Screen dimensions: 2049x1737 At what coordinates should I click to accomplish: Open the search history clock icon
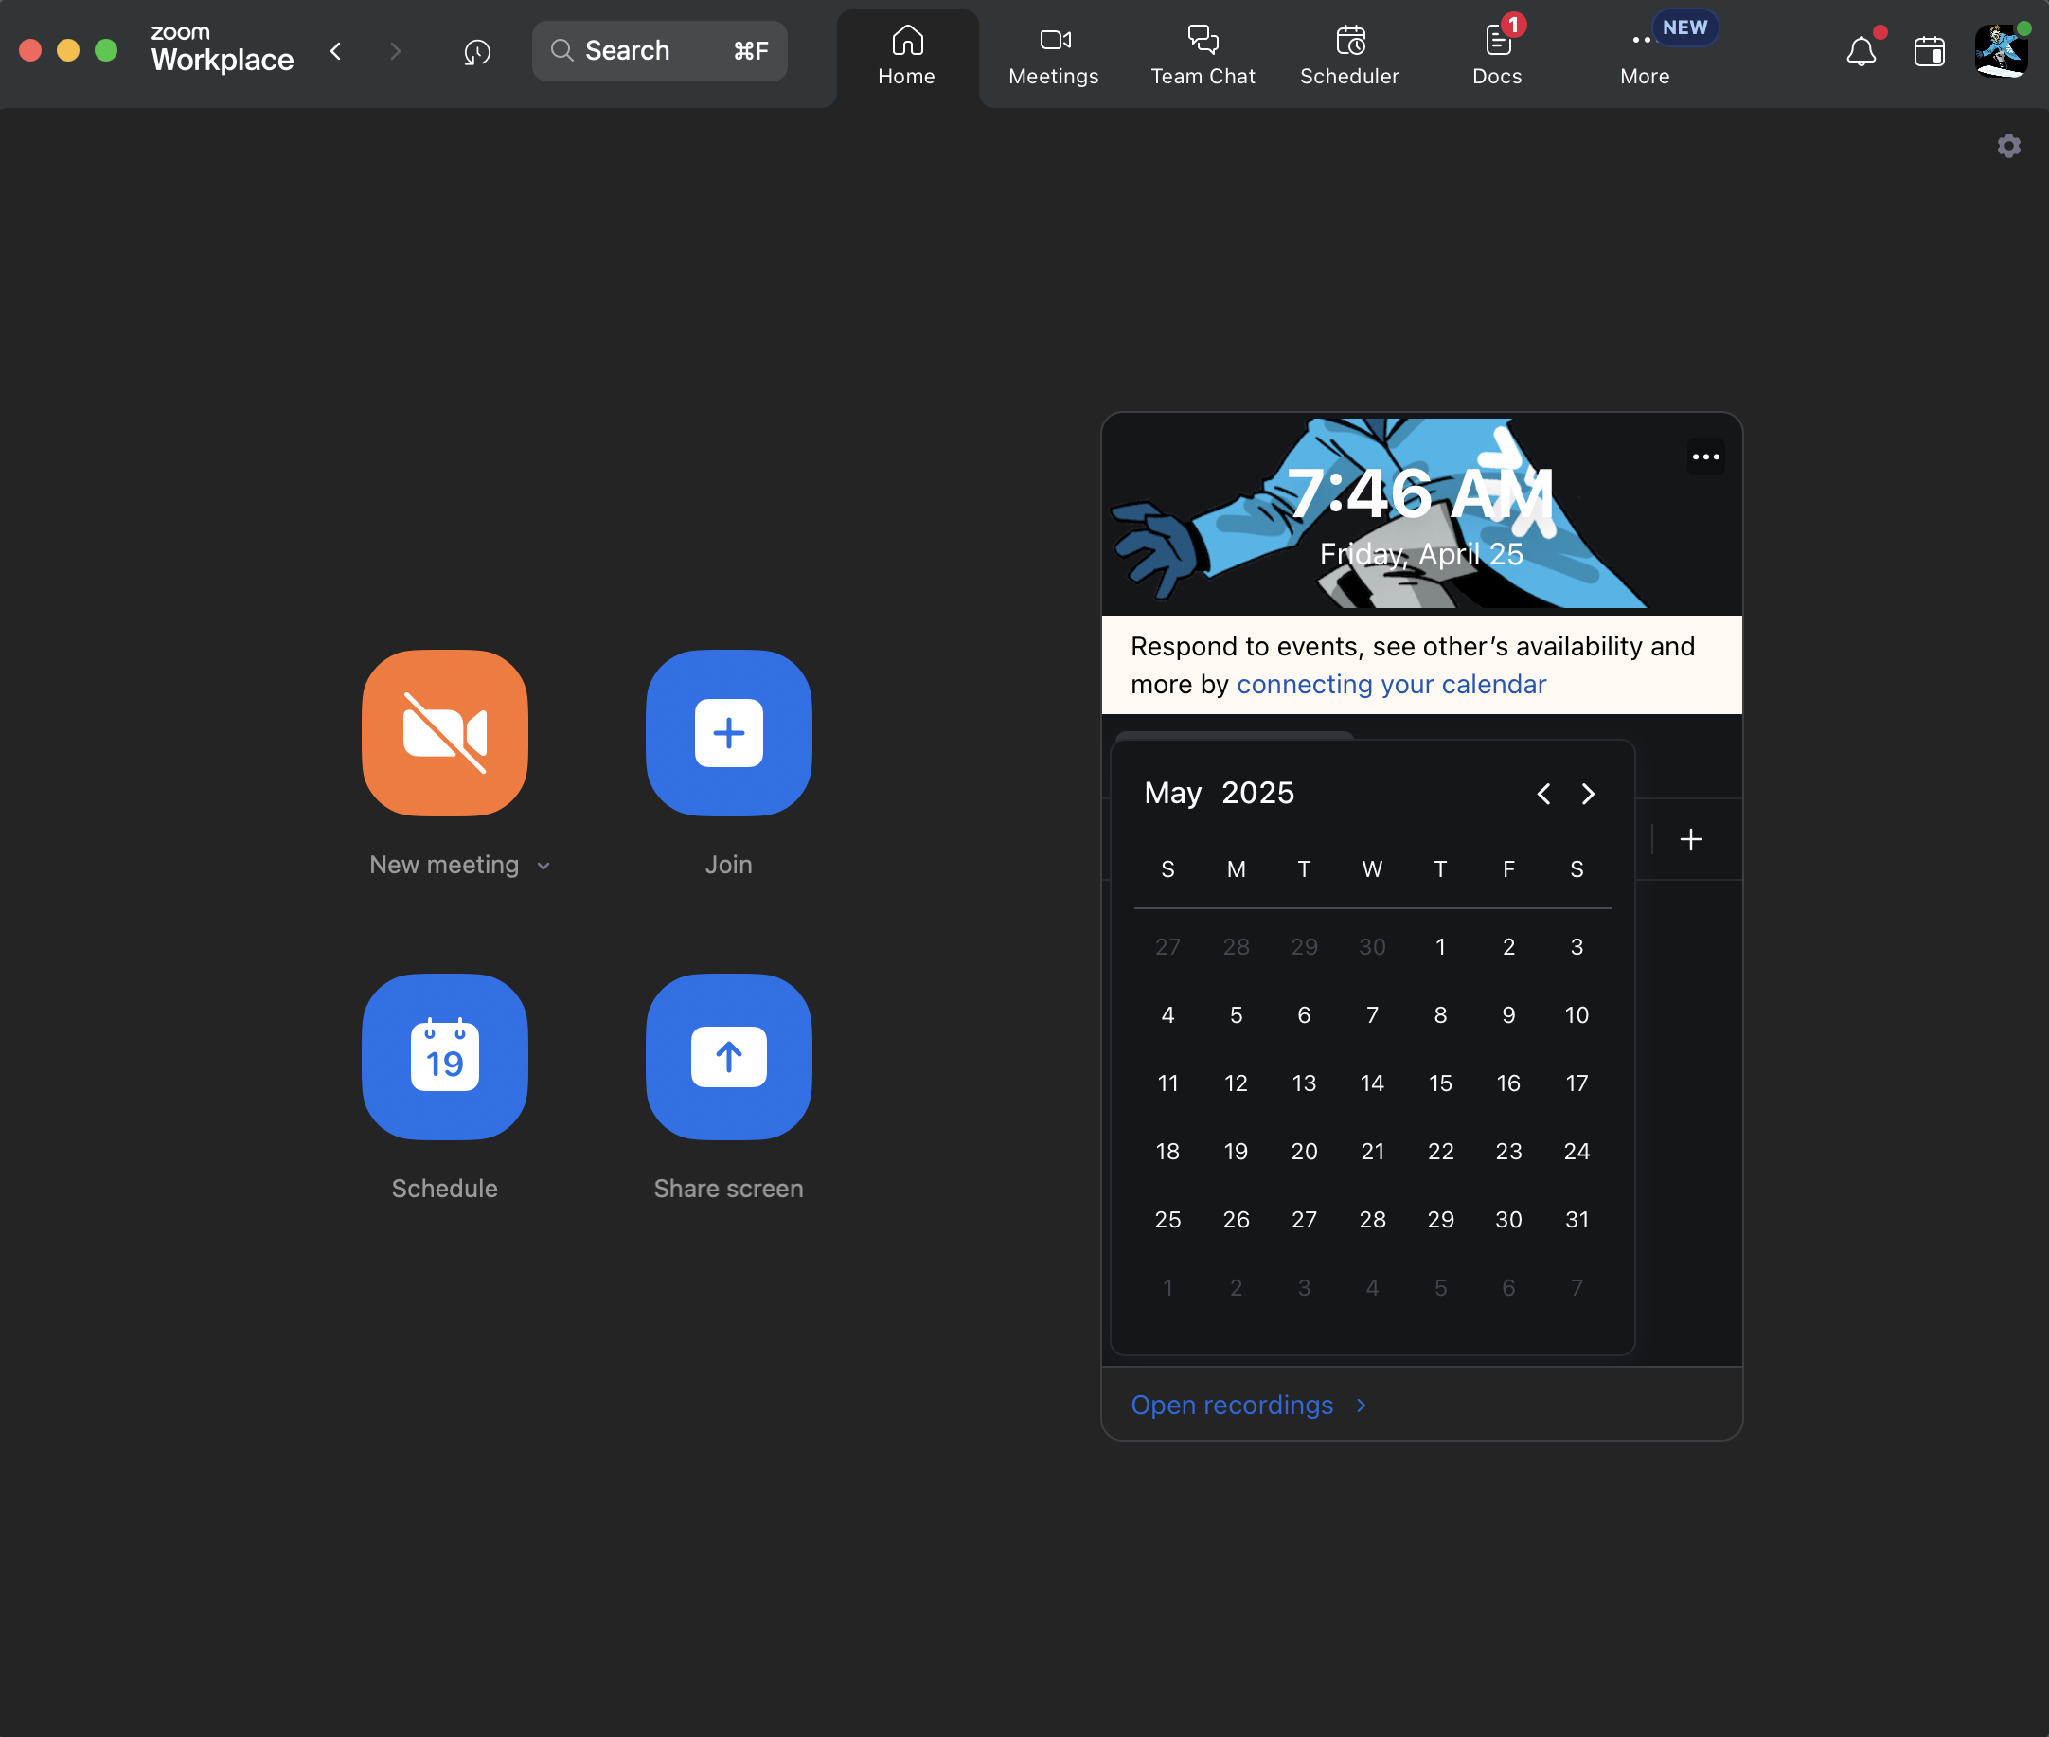click(476, 51)
